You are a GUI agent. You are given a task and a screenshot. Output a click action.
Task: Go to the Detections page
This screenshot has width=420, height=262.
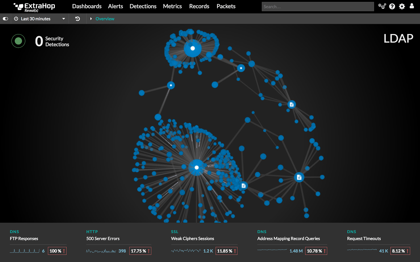(x=143, y=6)
